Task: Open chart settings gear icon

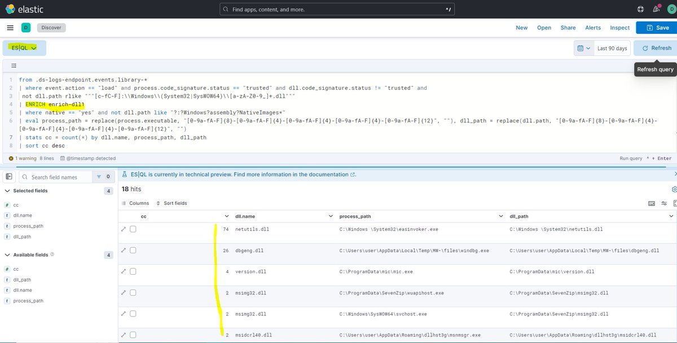Action: 674,190
